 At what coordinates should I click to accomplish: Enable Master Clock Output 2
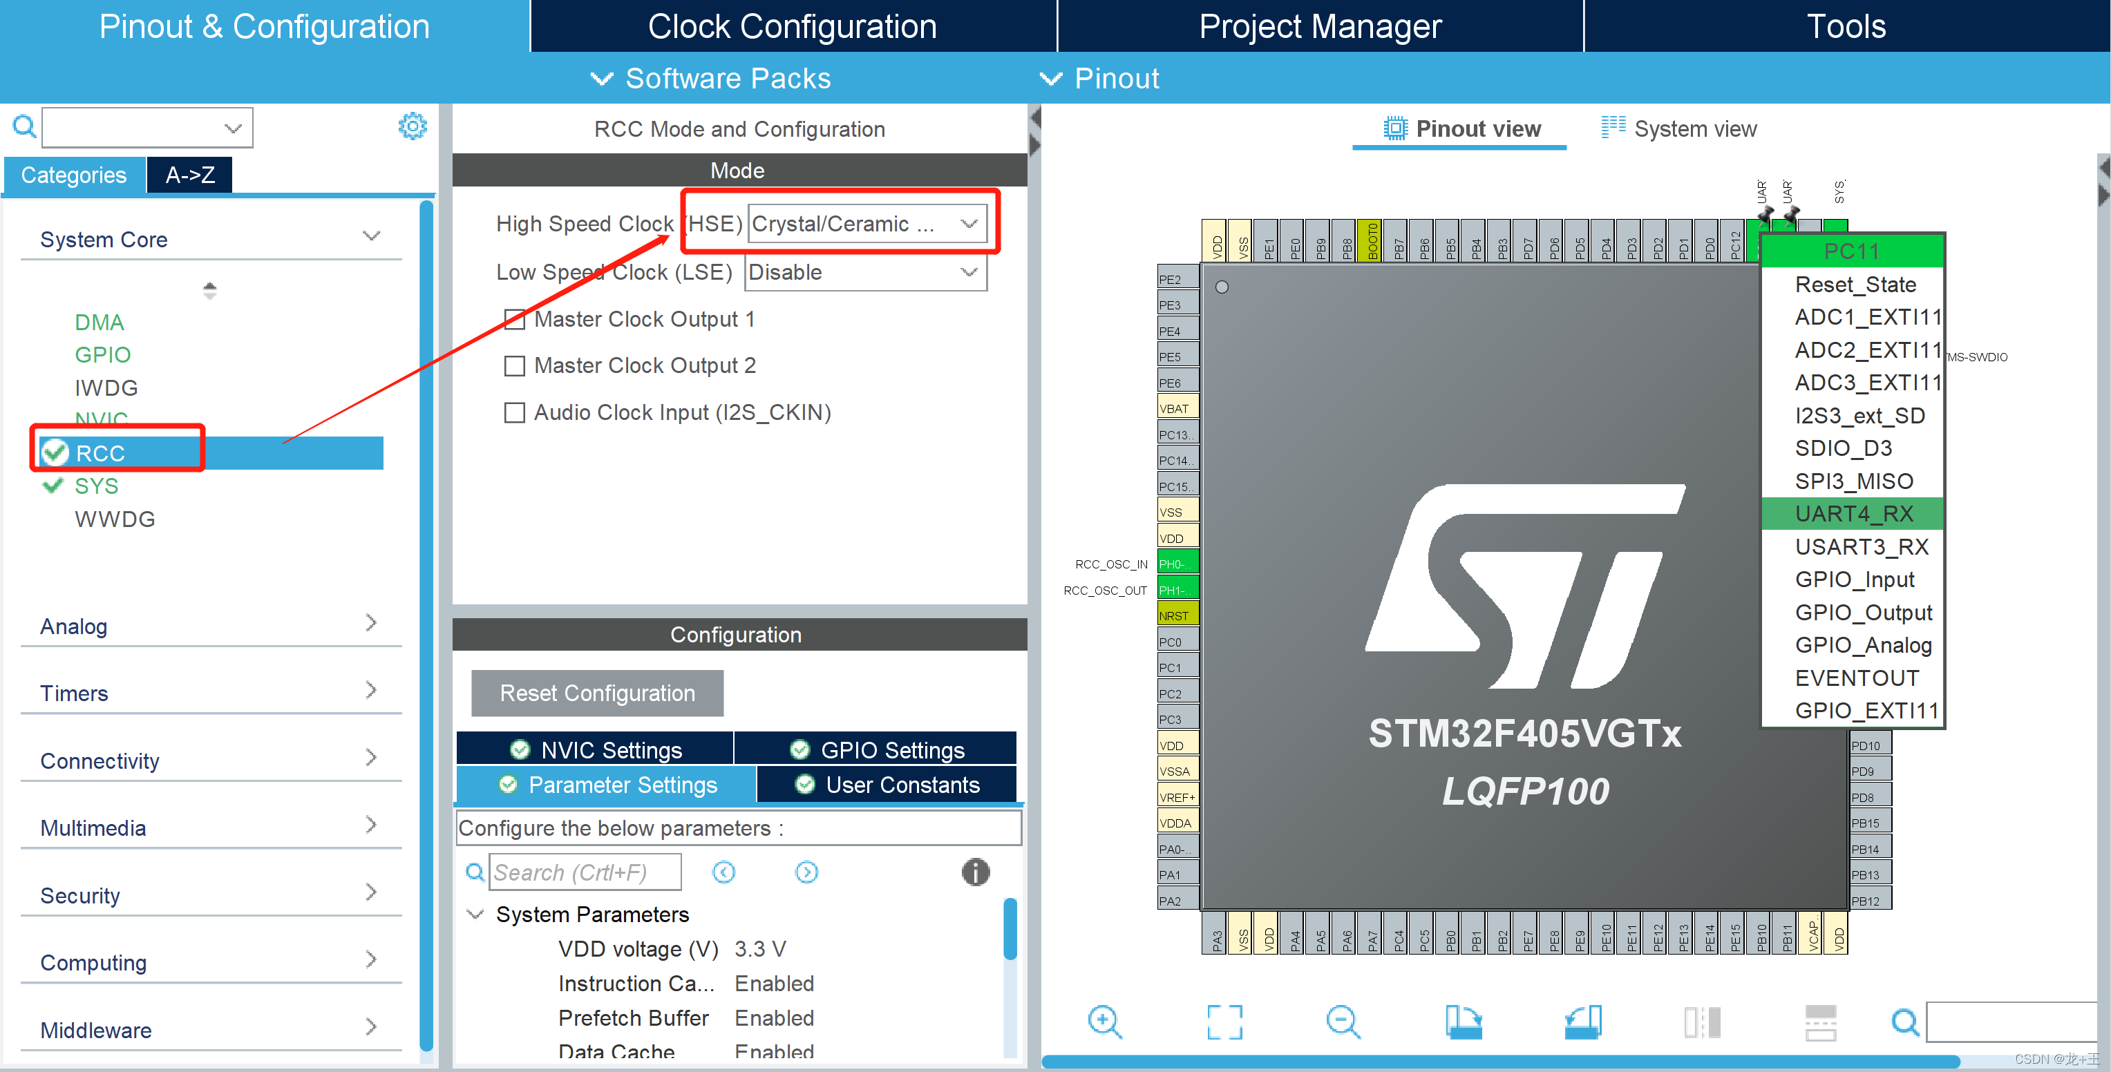click(515, 366)
